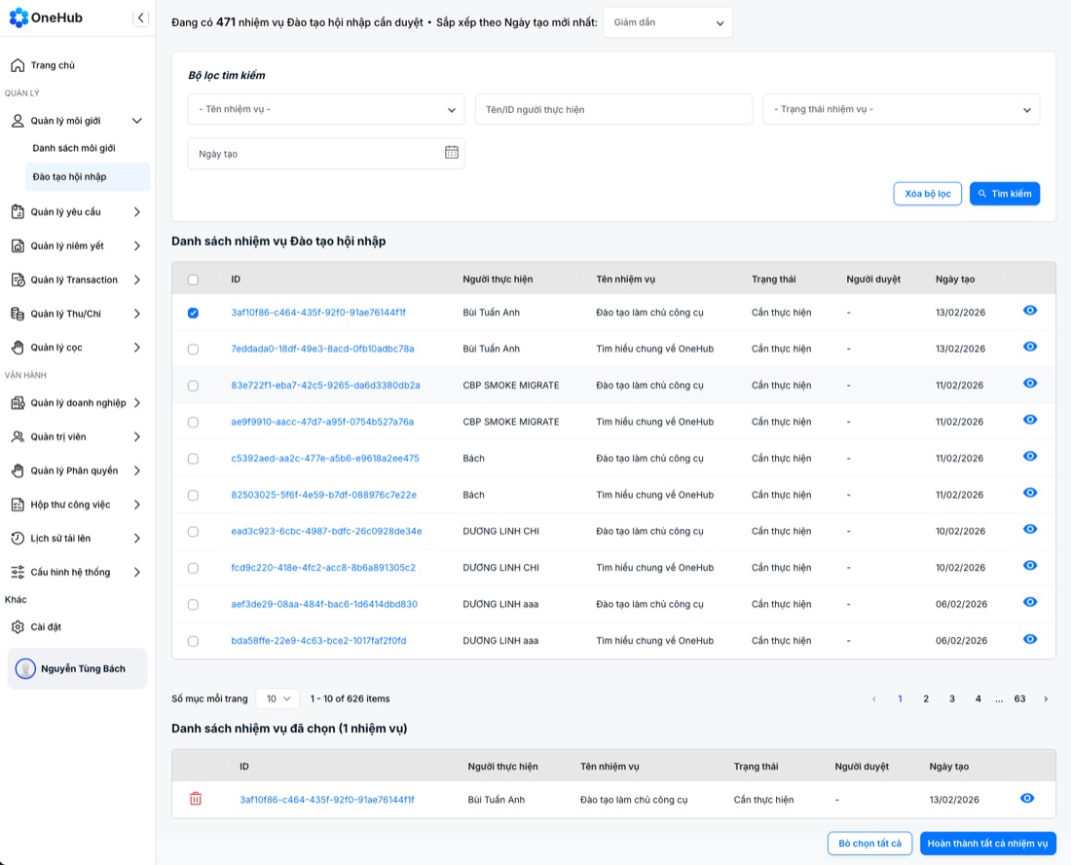Click the Lịch sử tải lên history icon
The height and width of the screenshot is (865, 1071).
pos(18,539)
